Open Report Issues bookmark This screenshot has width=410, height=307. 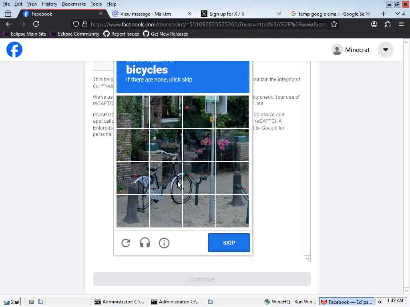(121, 34)
